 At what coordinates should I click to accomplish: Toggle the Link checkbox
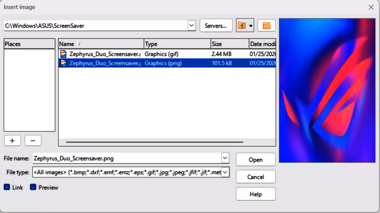click(7, 187)
